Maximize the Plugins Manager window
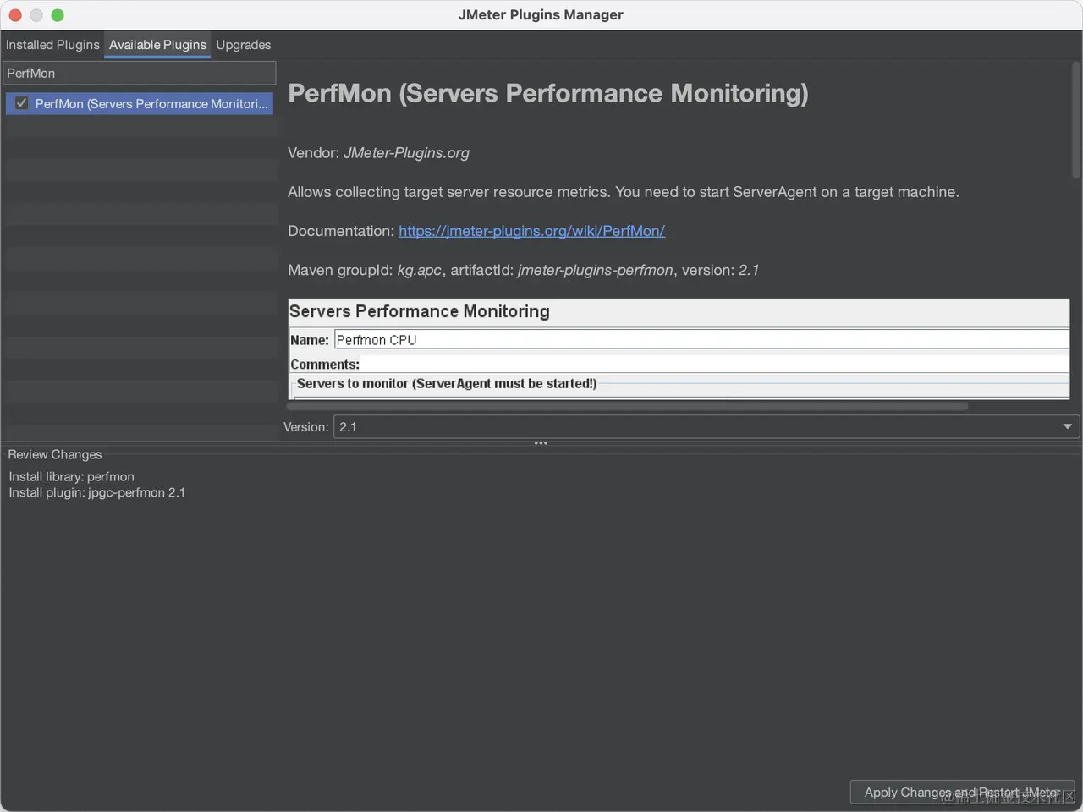 (58, 15)
